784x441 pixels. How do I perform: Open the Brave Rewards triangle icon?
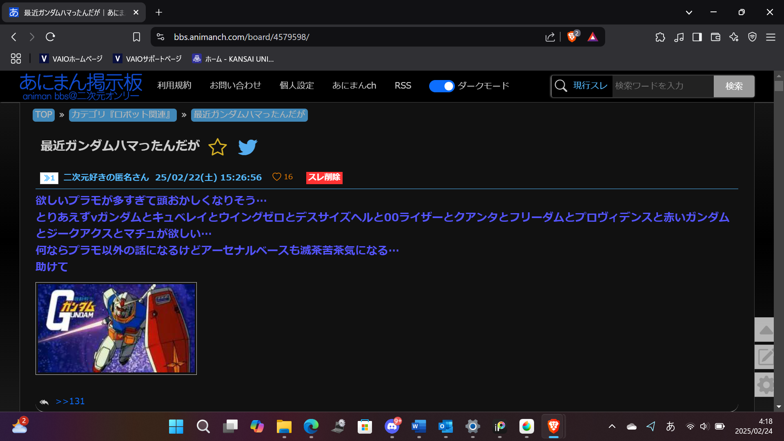click(x=592, y=37)
